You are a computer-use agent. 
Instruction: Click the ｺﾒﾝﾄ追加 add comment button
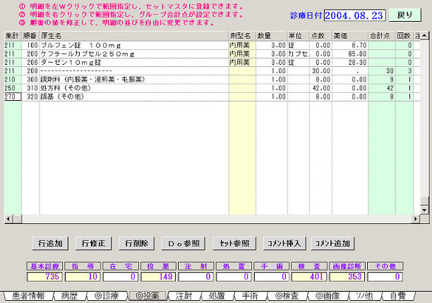click(332, 243)
